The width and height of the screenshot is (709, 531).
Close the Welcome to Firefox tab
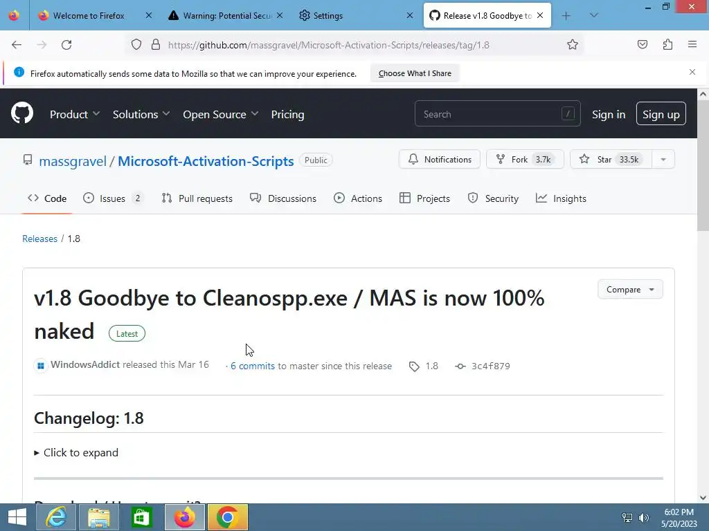149,16
